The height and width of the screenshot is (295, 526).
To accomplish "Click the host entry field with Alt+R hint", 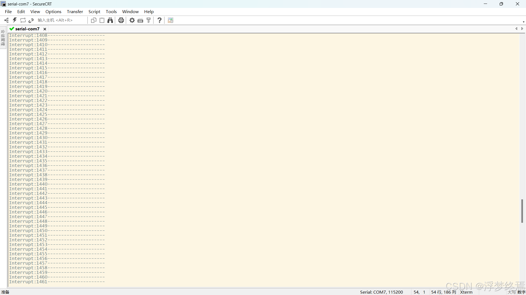I will click(61, 20).
